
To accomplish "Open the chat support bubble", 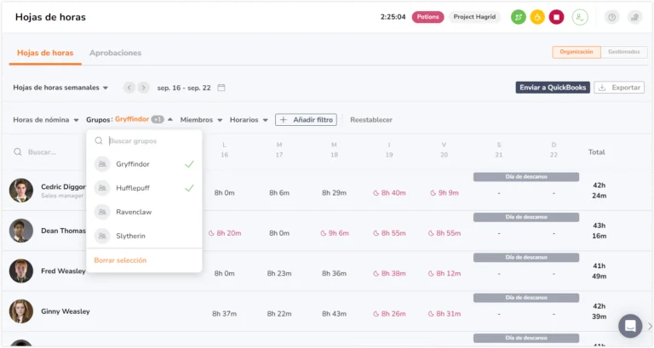I will click(630, 326).
